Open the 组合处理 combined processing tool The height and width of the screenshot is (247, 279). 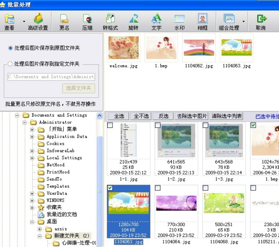click(x=229, y=22)
